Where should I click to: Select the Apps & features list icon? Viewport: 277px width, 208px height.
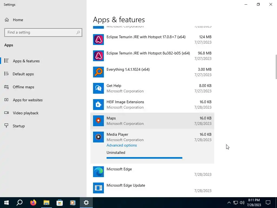pyautogui.click(x=6, y=61)
